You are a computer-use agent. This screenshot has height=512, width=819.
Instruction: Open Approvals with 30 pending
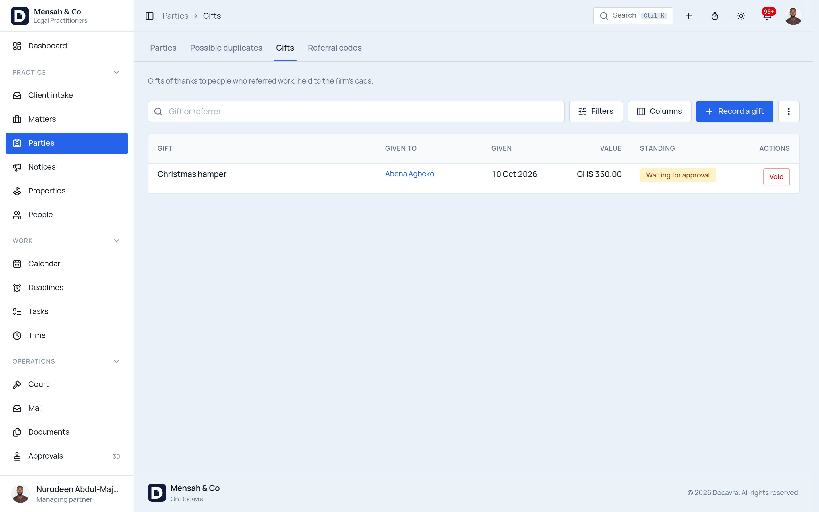point(67,456)
